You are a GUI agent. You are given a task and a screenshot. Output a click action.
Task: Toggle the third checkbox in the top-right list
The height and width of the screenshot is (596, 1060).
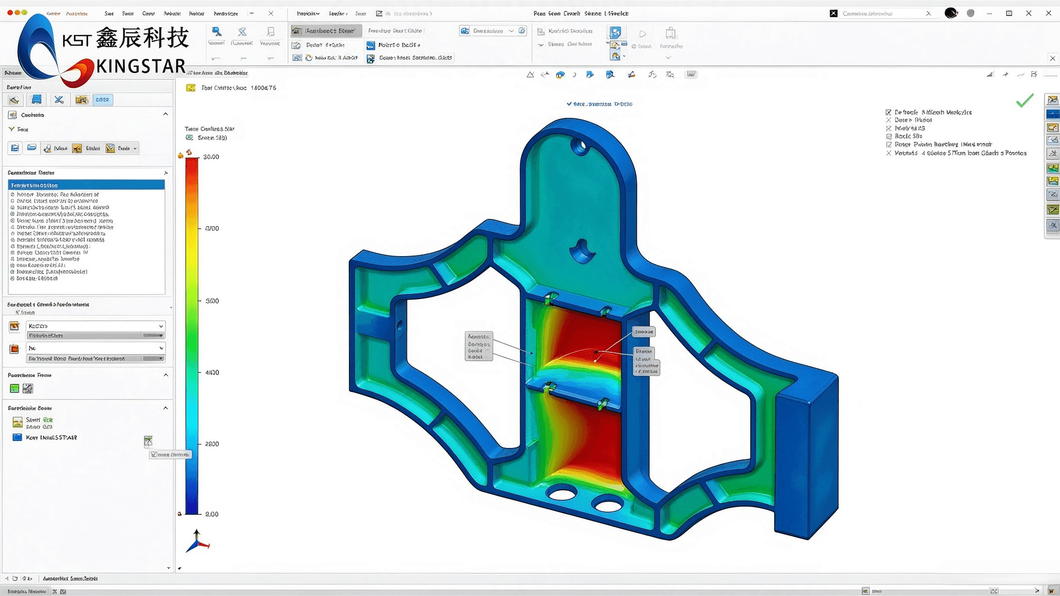(x=889, y=128)
